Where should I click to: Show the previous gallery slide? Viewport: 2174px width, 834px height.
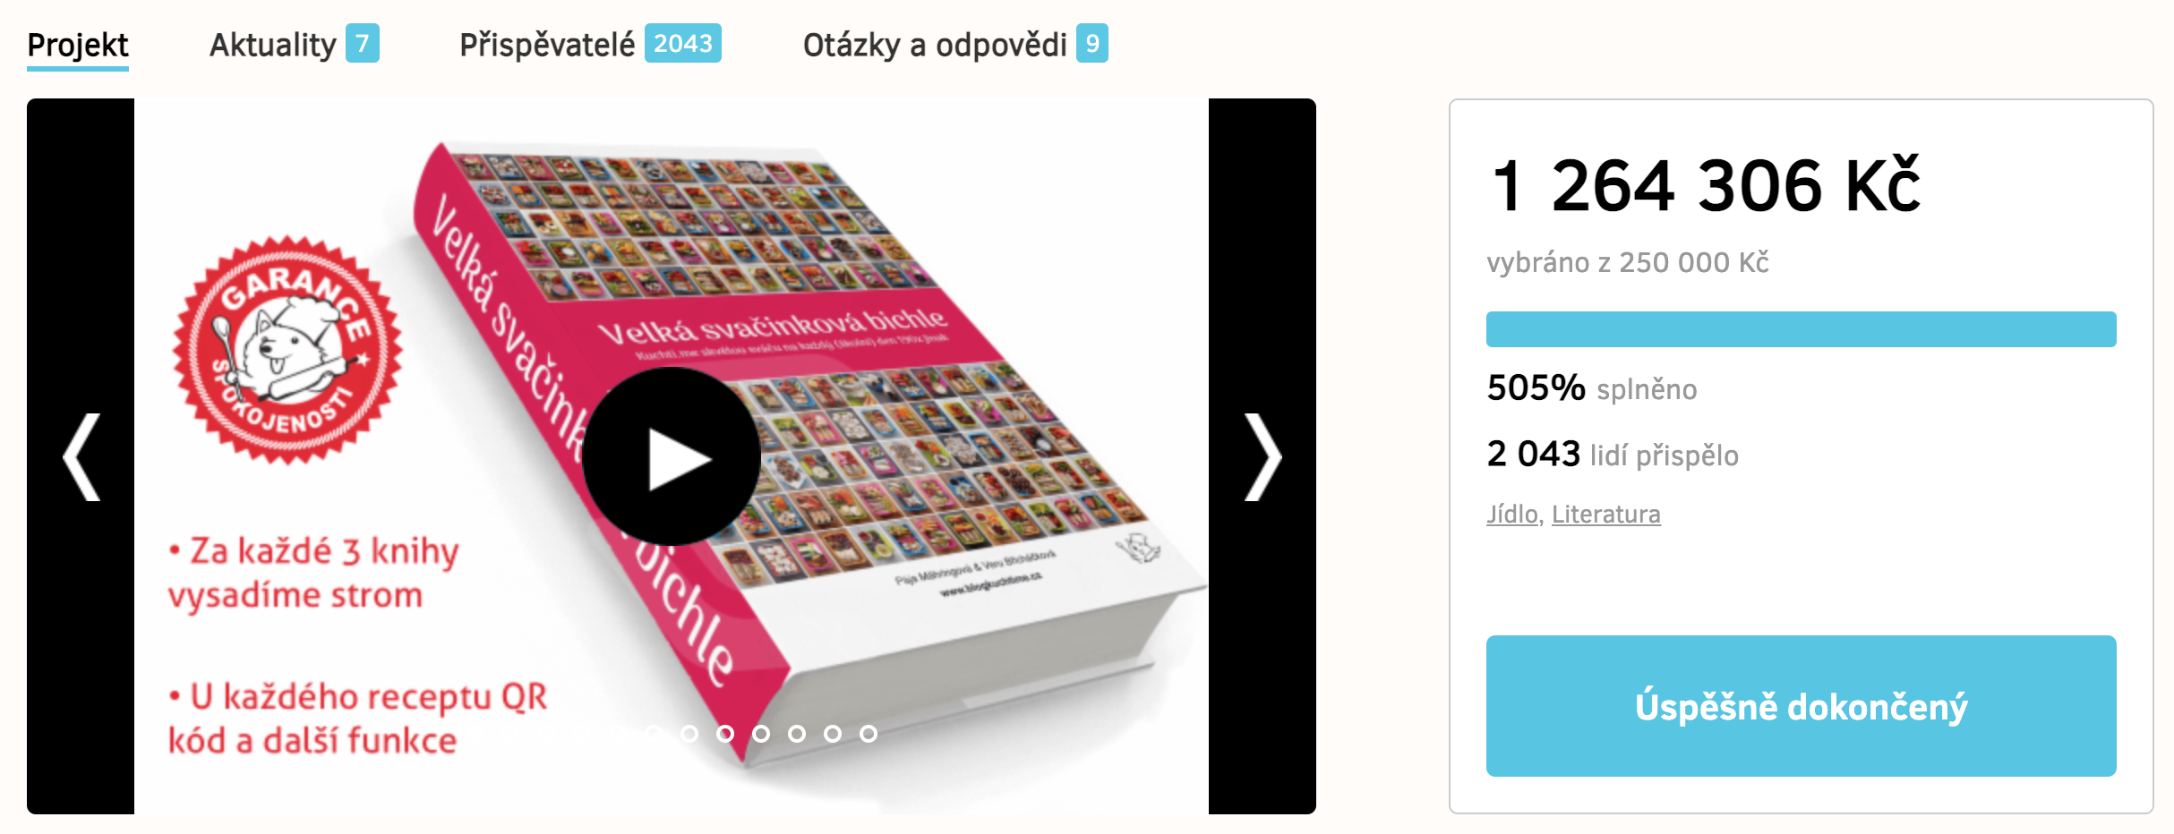(81, 456)
